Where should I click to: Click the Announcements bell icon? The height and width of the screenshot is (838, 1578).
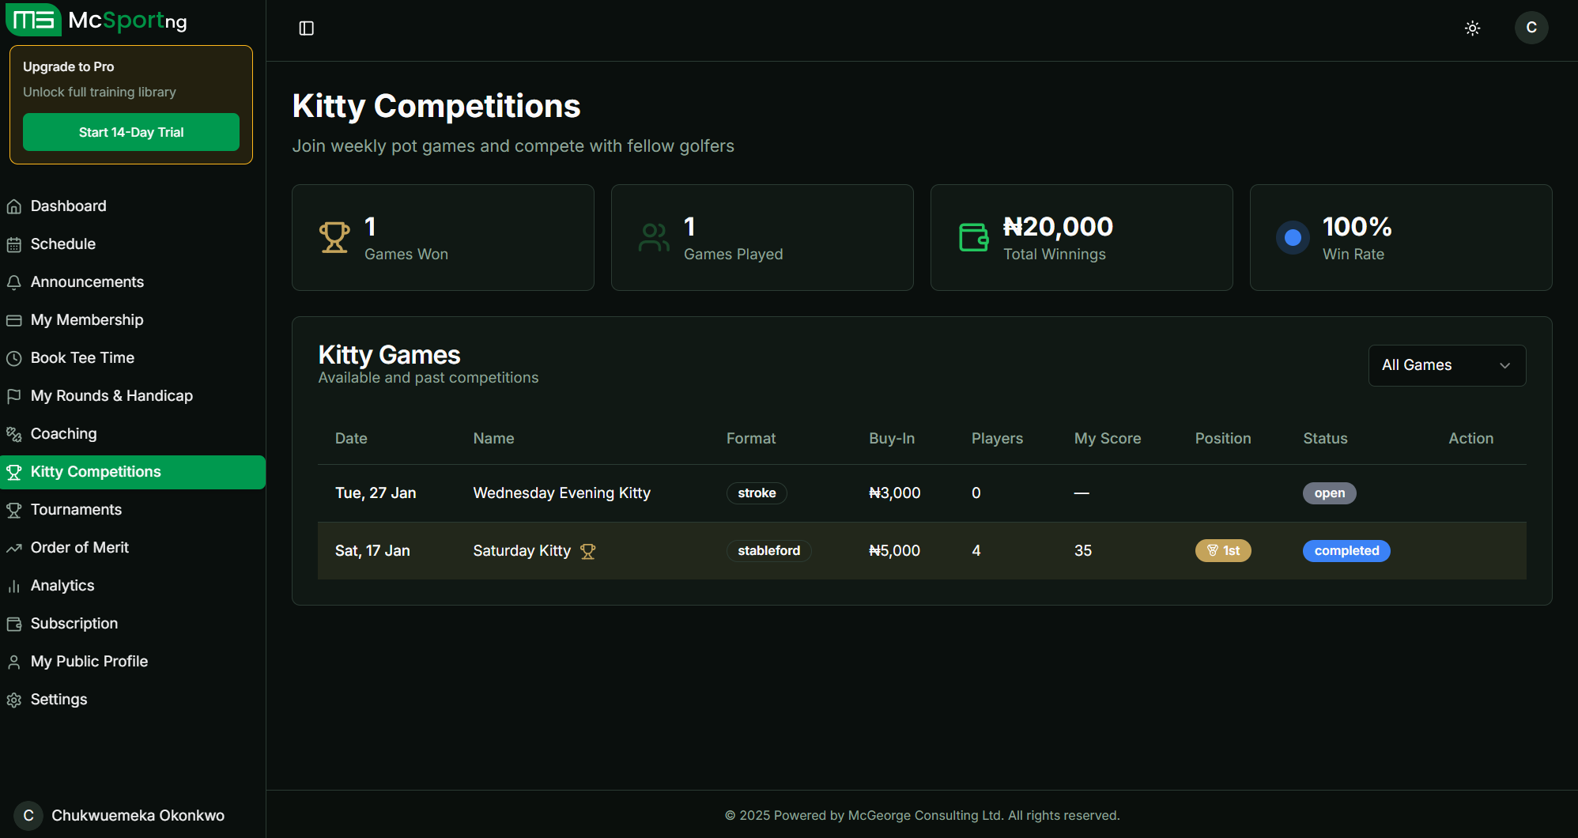[14, 281]
